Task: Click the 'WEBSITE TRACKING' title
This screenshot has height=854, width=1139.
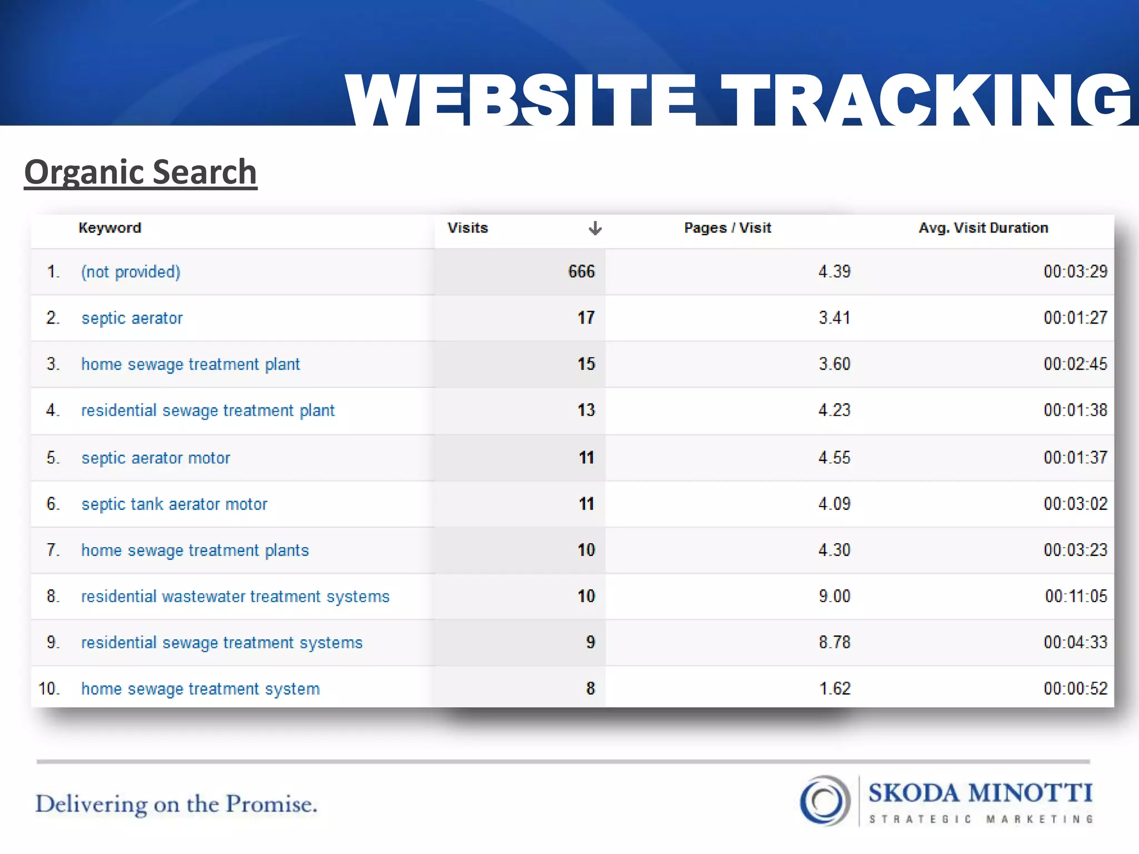Action: pos(739,100)
